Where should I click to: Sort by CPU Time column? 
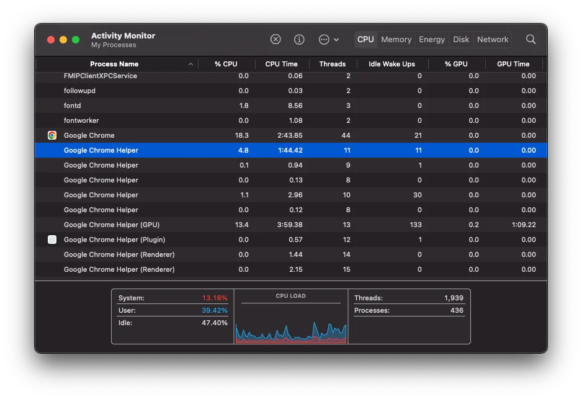click(281, 64)
